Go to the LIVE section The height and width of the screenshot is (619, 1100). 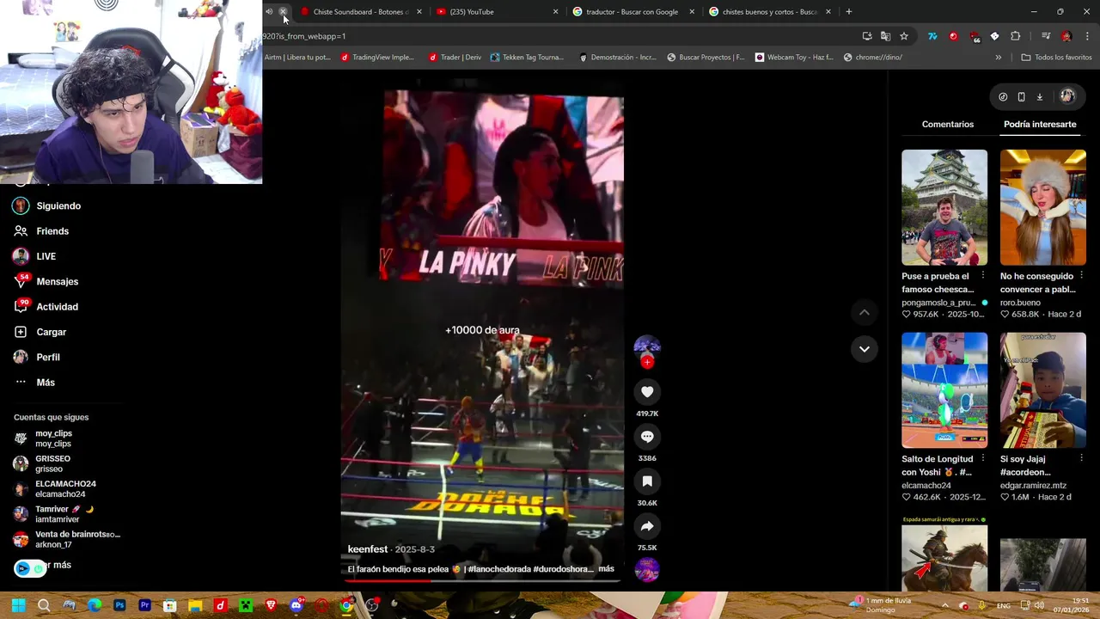pyautogui.click(x=34, y=256)
